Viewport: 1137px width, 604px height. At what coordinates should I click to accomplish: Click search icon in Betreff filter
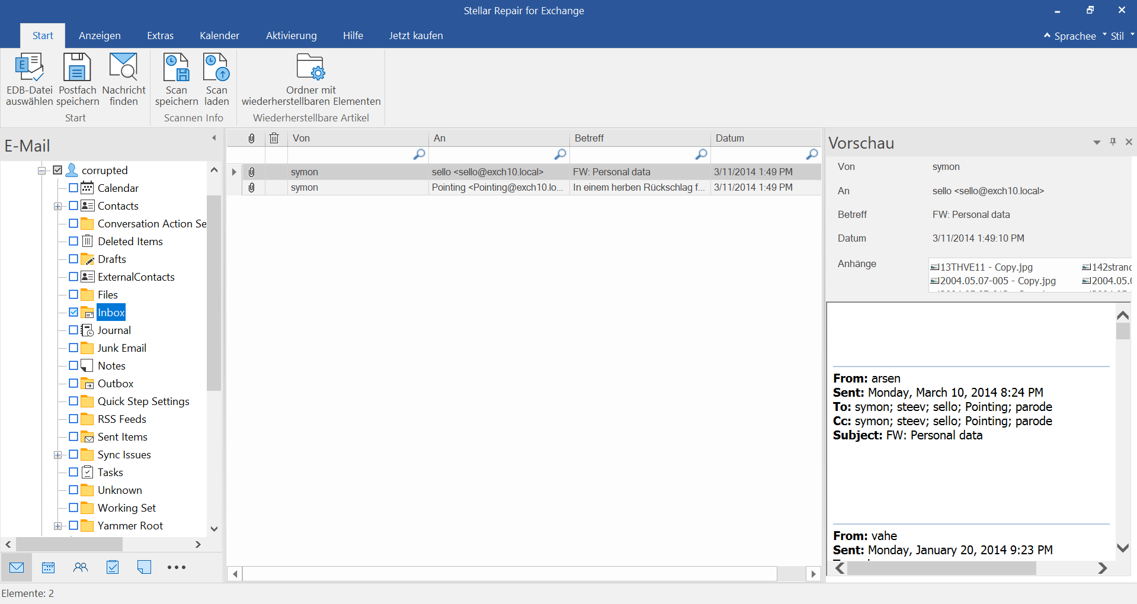[x=701, y=154]
